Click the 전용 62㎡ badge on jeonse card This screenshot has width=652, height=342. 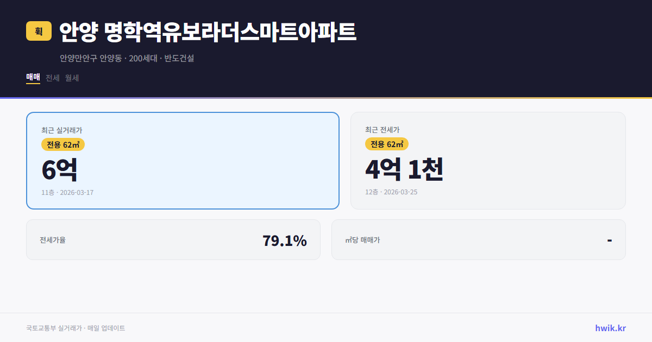[x=387, y=144]
